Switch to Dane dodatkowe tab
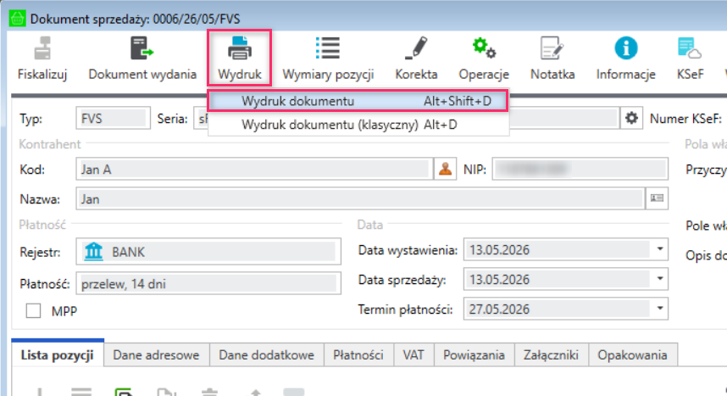 [267, 355]
